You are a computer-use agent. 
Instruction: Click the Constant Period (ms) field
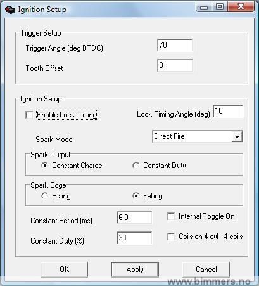pos(134,218)
